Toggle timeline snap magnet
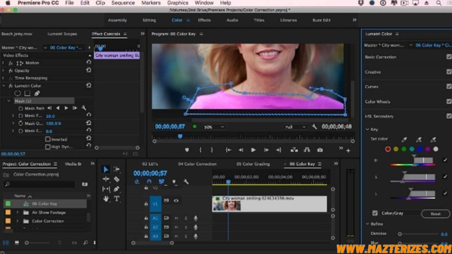Image resolution: width=452 pixels, height=254 pixels. pos(149,181)
